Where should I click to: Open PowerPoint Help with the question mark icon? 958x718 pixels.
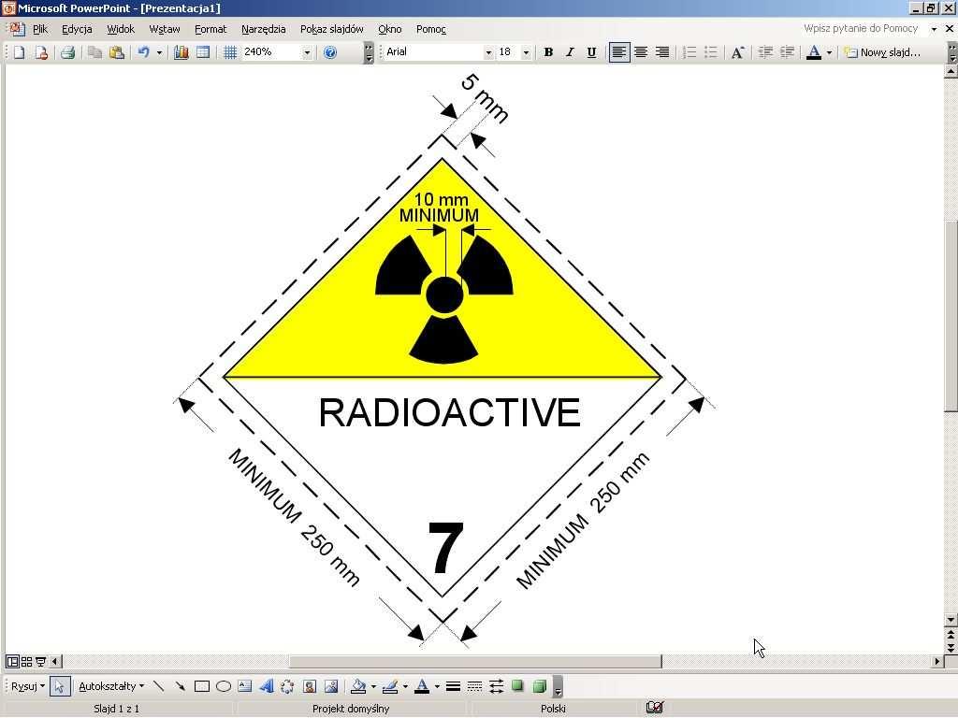[330, 52]
